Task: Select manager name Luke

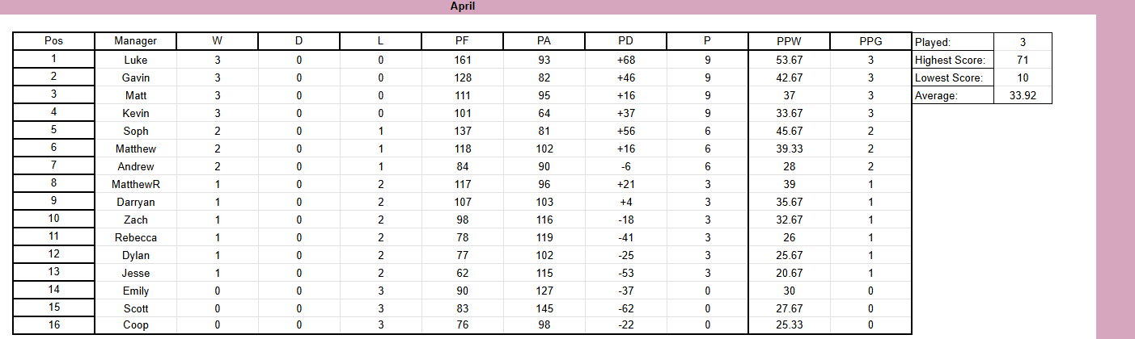Action: (135, 60)
